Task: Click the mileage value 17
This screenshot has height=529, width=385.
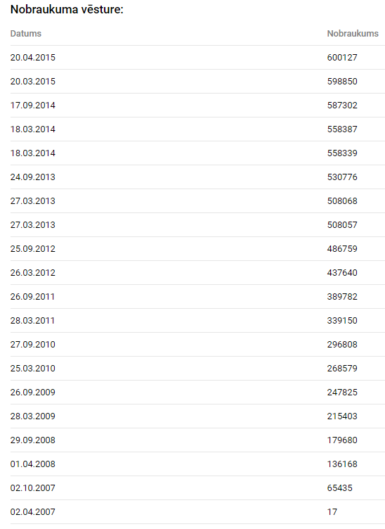Action: click(332, 512)
